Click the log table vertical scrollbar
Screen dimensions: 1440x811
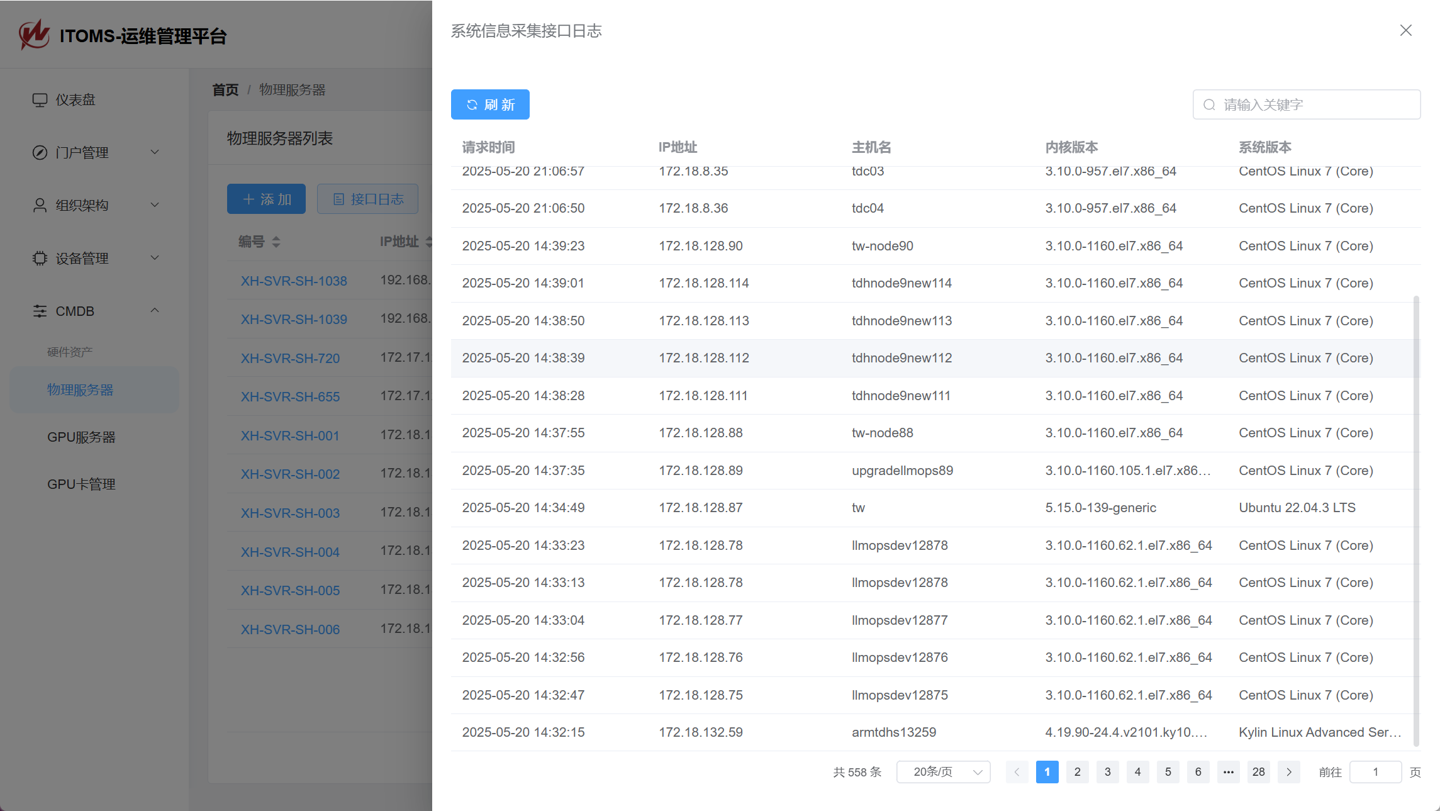1416,521
